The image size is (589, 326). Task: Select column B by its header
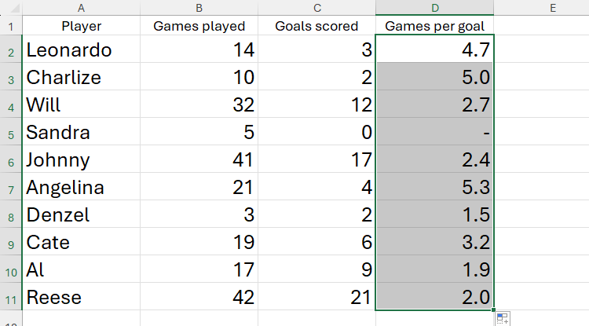coord(199,8)
